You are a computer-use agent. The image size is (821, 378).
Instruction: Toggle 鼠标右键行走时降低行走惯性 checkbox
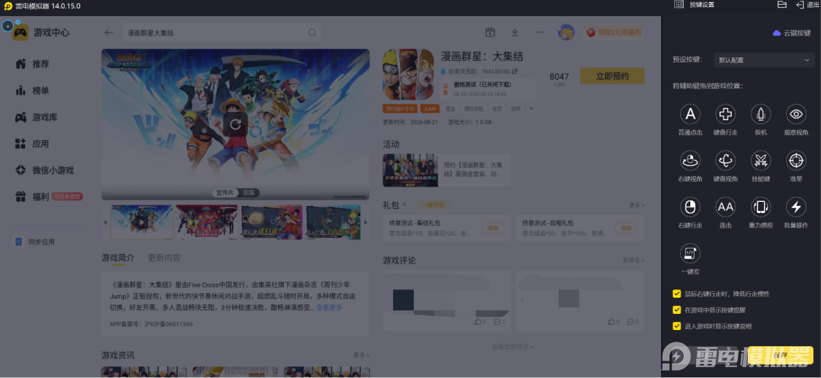click(677, 293)
